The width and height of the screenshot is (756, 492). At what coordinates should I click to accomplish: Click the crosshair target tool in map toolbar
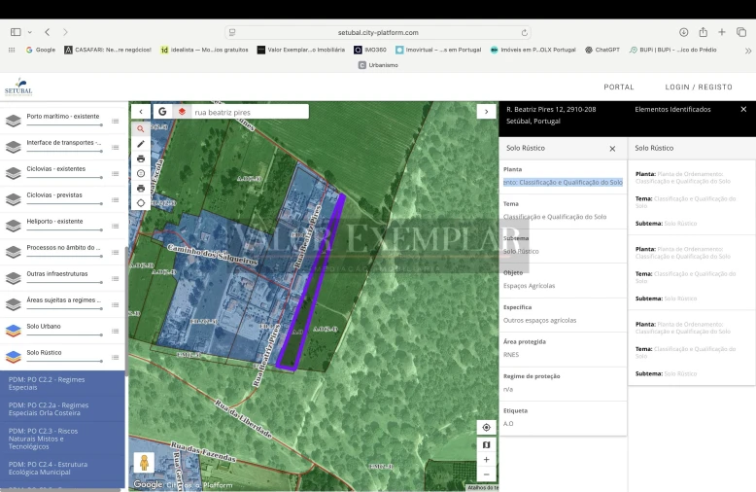(141, 203)
